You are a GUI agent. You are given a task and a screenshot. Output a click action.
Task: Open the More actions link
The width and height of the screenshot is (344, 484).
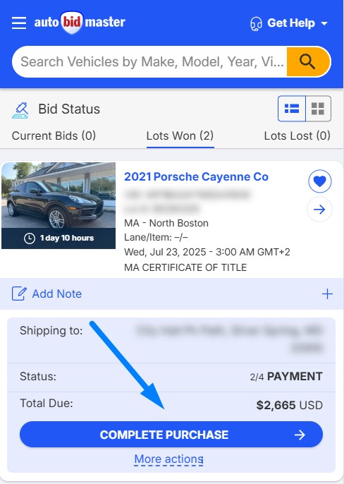[x=168, y=459]
